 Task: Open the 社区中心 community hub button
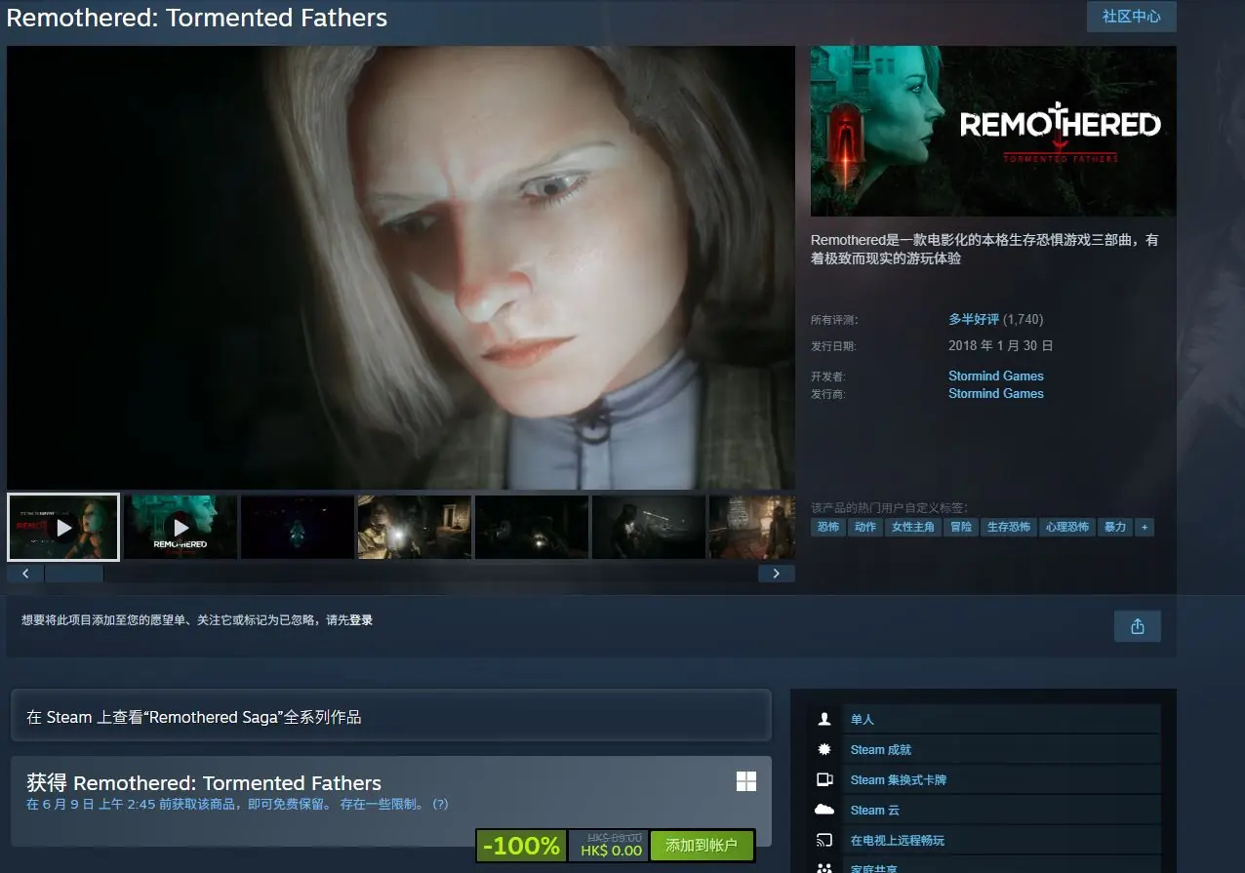pyautogui.click(x=1131, y=17)
